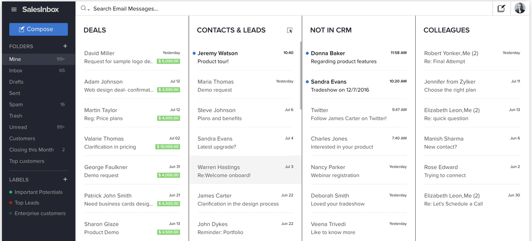Click the $10,000.00 deal amount tag
The image size is (532, 241).
(168, 147)
